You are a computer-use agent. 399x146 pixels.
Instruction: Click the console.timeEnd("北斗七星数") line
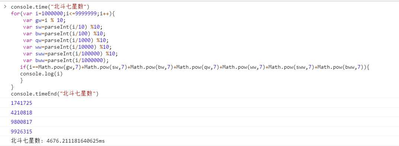(55, 94)
